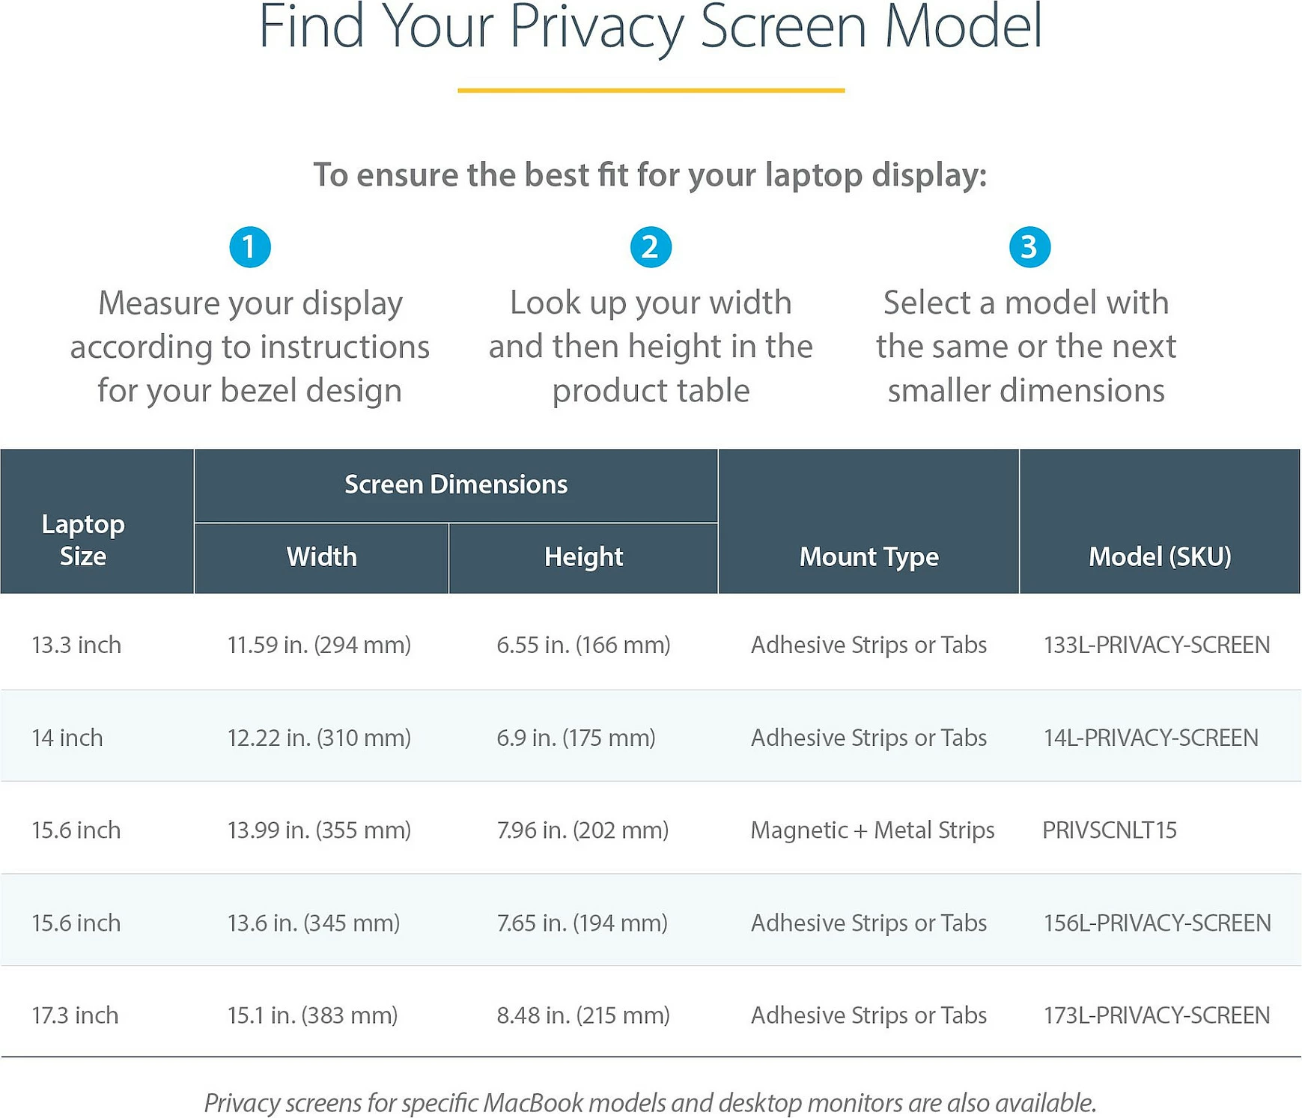Click the 13.3 inch laptop size cell
This screenshot has width=1302, height=1118.
pos(76,645)
